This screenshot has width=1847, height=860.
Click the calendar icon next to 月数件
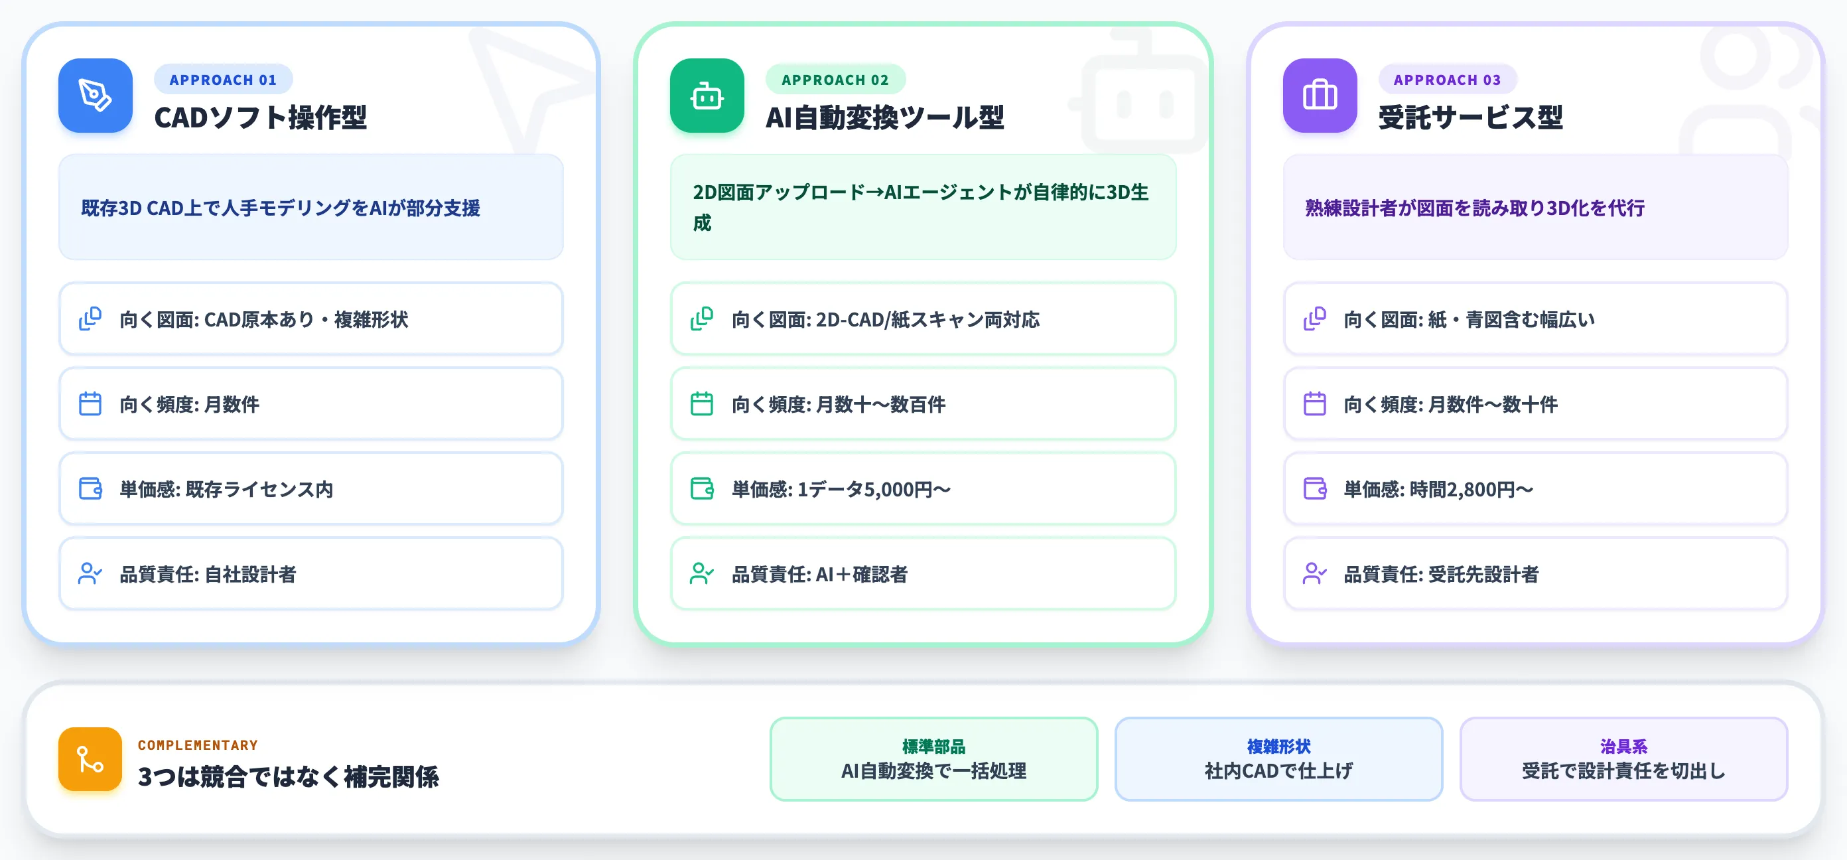[90, 404]
